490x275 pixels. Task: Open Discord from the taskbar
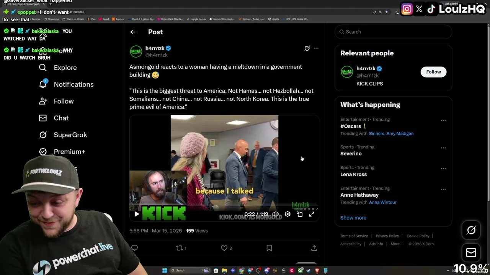[266, 270]
